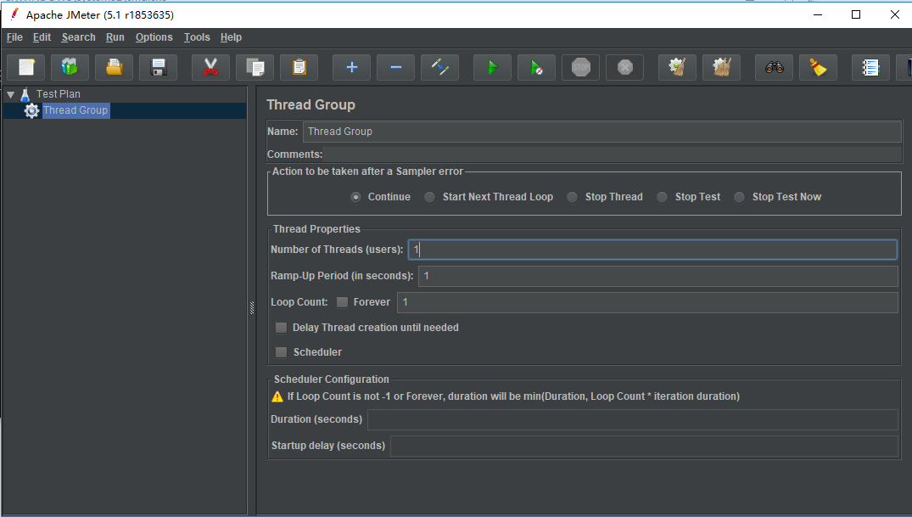Open the Tools menu
Image resolution: width=912 pixels, height=517 pixels.
(x=197, y=37)
